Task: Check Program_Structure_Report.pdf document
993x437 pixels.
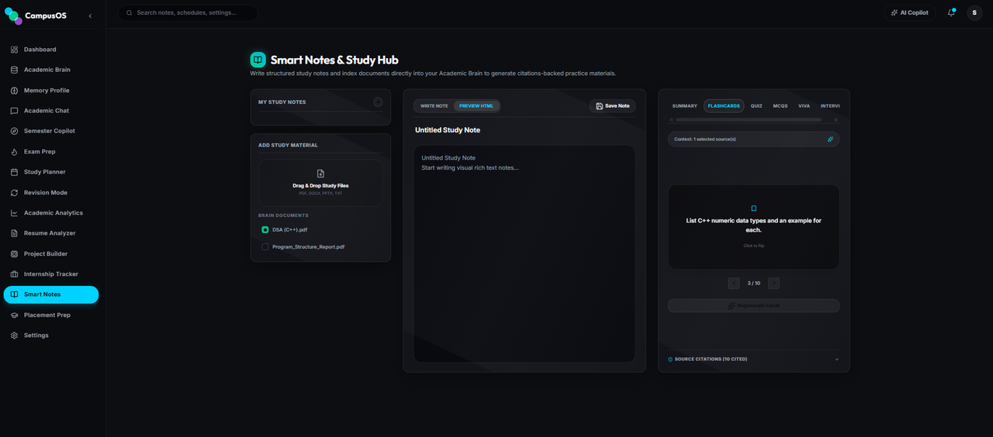Action: pyautogui.click(x=265, y=247)
